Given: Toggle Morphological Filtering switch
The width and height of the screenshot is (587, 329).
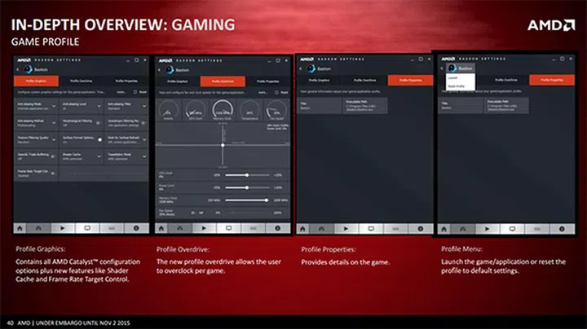Looking at the screenshot, I should point(99,123).
